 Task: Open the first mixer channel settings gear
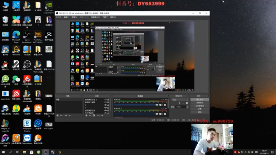coord(165,105)
